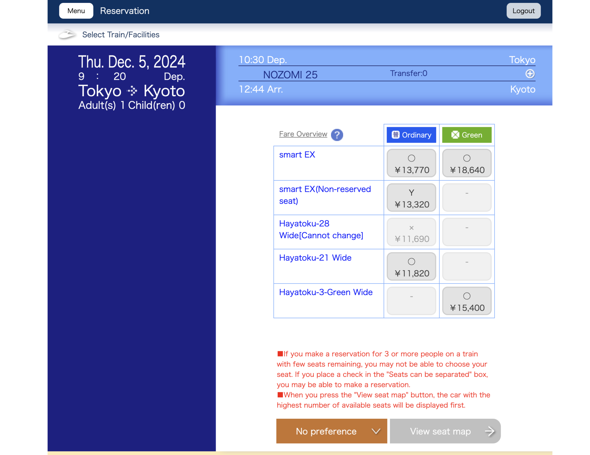Open the Menu button
590x455 pixels.
pos(76,11)
